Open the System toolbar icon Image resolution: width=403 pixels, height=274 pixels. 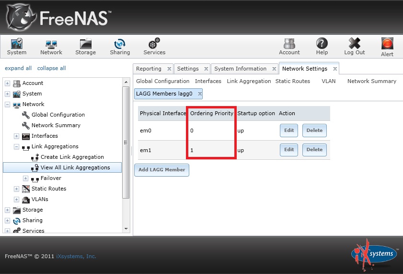[17, 47]
